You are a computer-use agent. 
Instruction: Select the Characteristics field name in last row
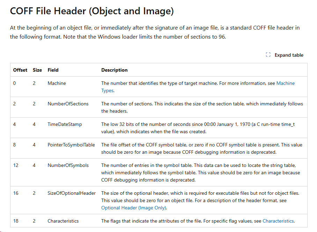point(63,221)
